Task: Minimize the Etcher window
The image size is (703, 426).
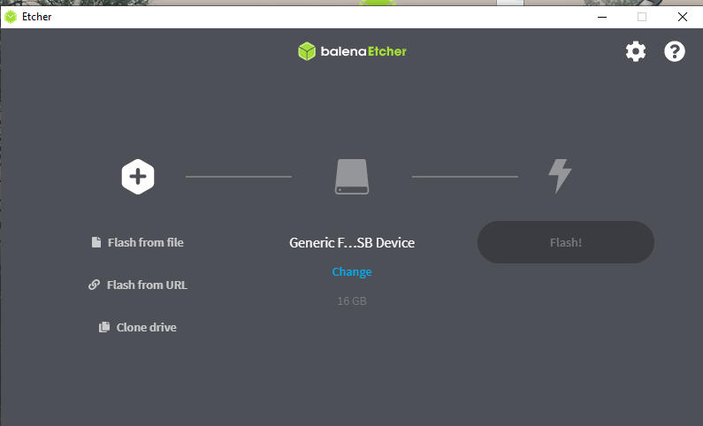Action: [x=601, y=16]
